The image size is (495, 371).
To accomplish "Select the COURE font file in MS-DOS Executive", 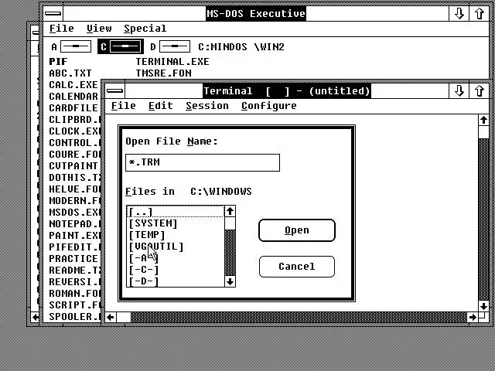I will coord(74,155).
